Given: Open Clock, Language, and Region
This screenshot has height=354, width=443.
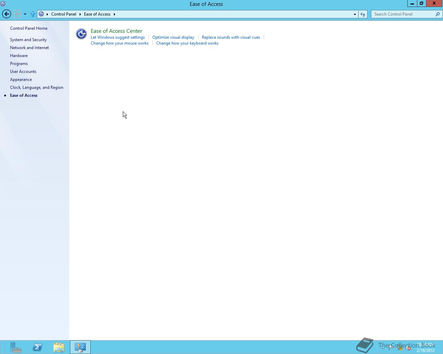Looking at the screenshot, I should 37,87.
